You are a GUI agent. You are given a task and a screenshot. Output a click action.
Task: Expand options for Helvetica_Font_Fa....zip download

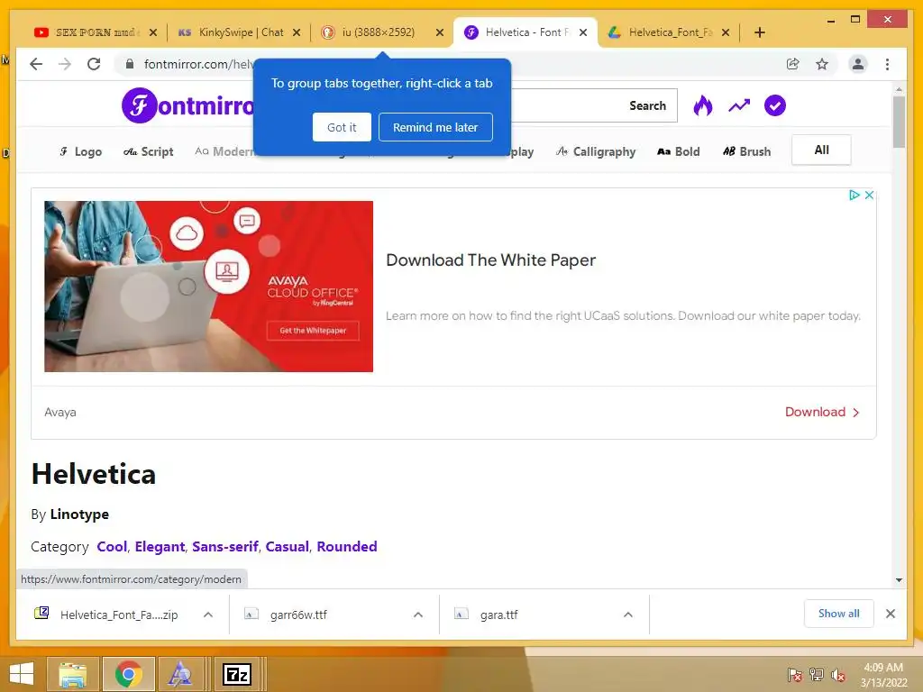click(x=208, y=615)
